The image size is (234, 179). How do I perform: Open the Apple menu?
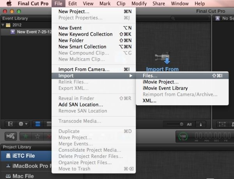click(x=9, y=3)
